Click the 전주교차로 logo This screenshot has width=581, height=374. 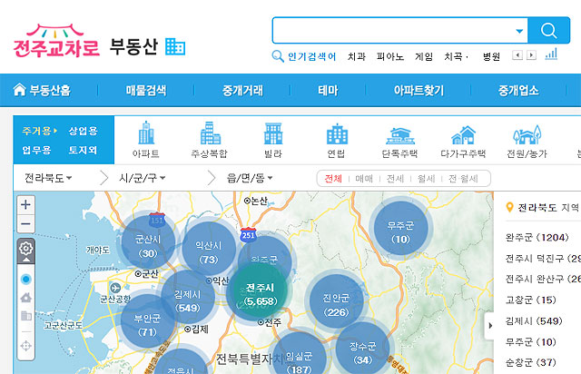pos(56,41)
